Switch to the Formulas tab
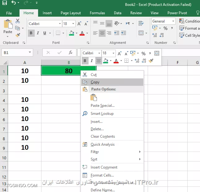The image size is (200, 192). (x=97, y=13)
